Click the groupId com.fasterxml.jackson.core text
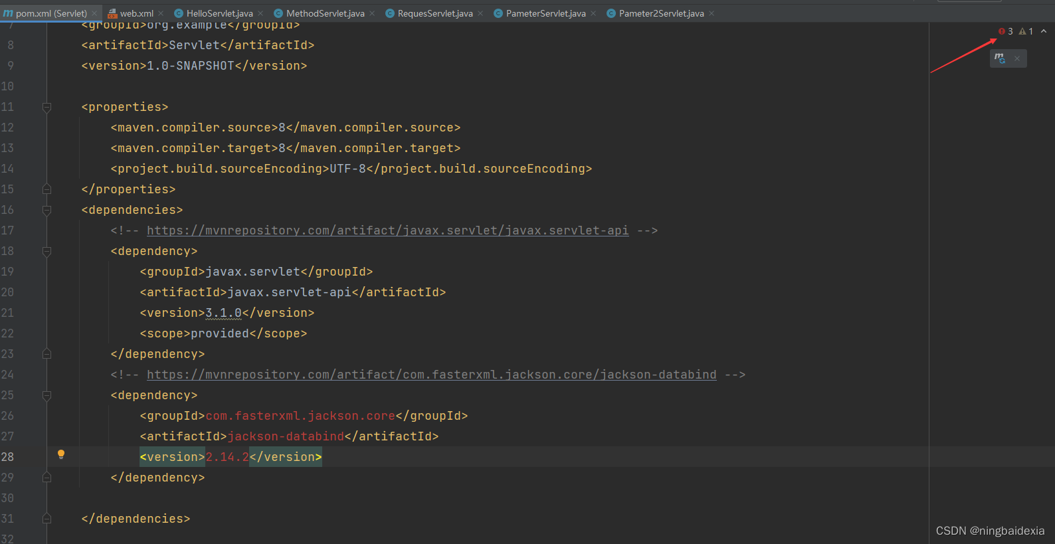1055x544 pixels. pyautogui.click(x=300, y=416)
